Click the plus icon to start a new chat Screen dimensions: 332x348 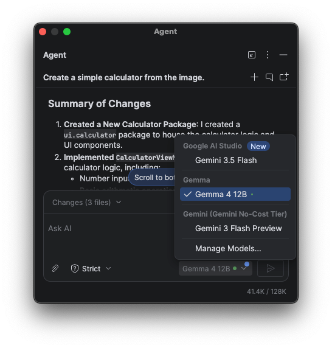(x=254, y=77)
